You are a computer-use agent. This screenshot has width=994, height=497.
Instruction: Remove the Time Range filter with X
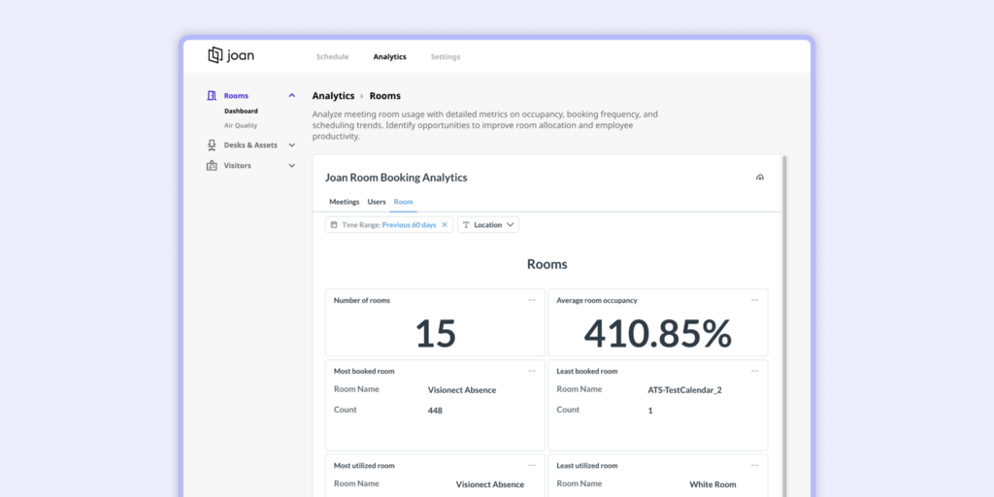(x=445, y=224)
